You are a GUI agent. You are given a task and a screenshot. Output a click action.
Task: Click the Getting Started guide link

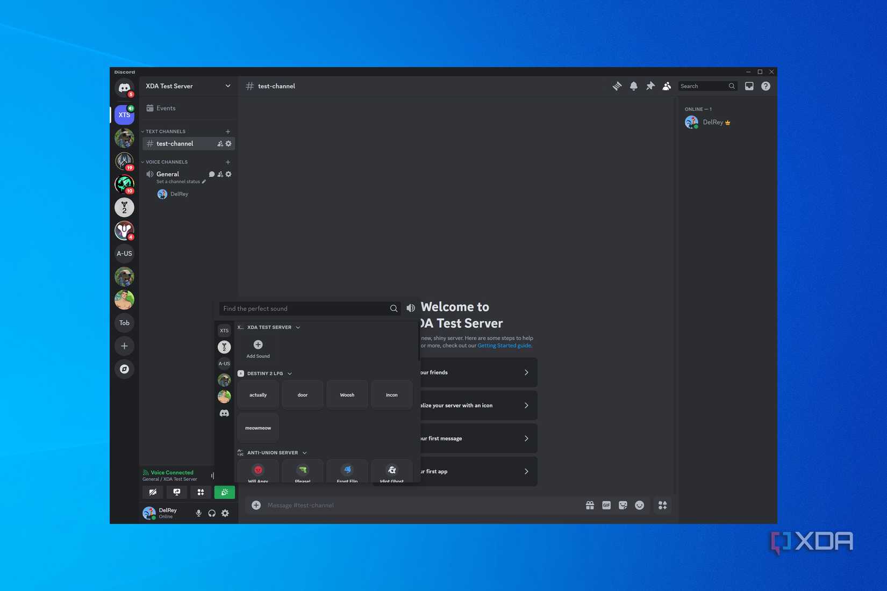[x=504, y=345]
